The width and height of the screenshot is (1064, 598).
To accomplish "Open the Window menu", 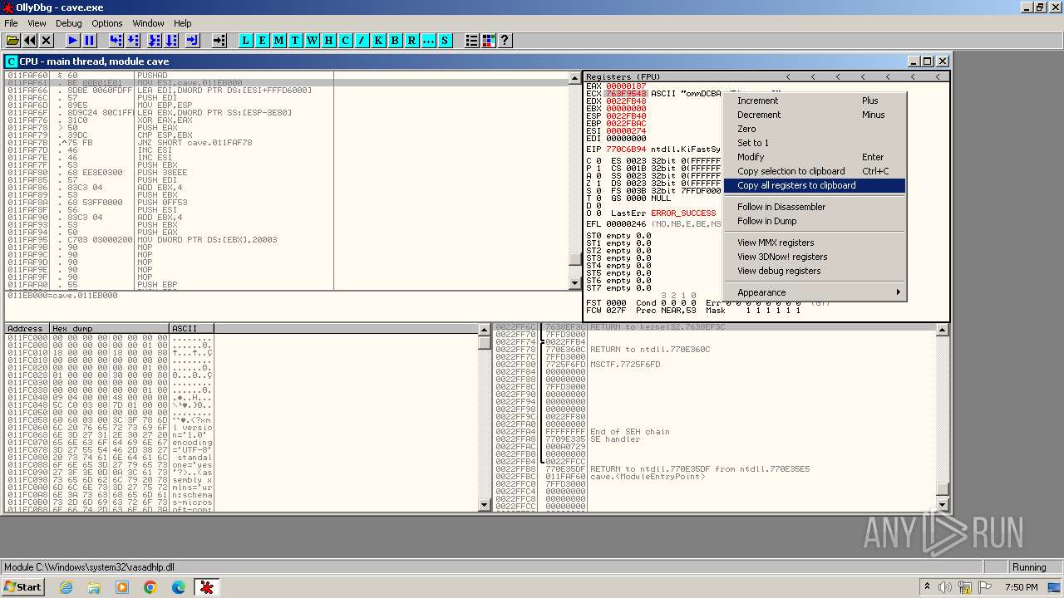I will coord(148,23).
